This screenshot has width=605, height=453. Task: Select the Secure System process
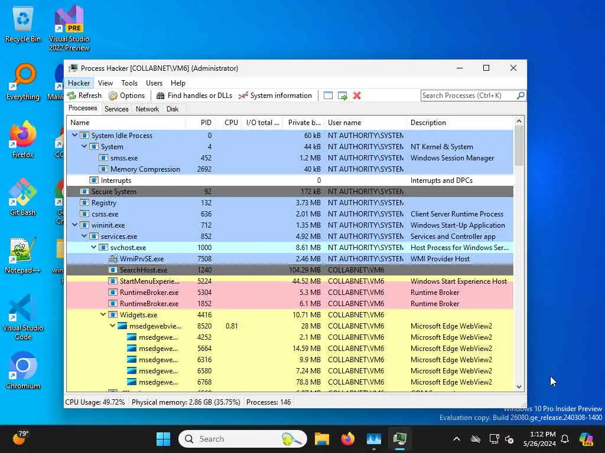(x=290, y=192)
